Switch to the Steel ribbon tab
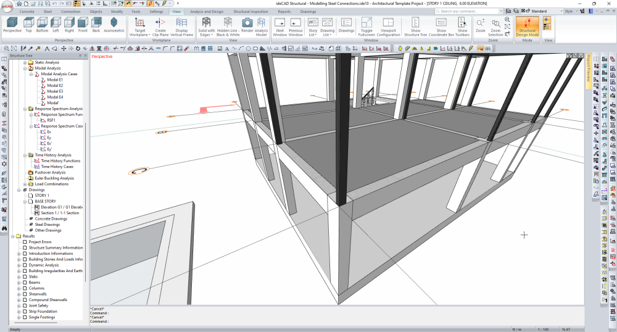 pyautogui.click(x=48, y=11)
